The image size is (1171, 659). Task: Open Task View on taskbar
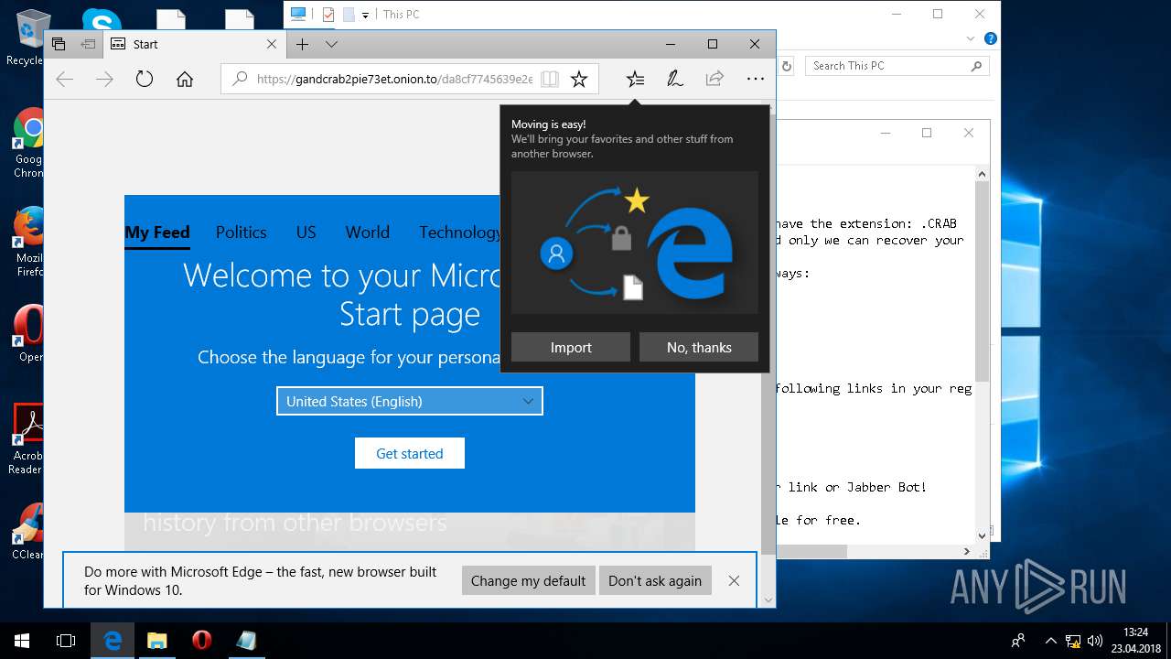point(66,641)
